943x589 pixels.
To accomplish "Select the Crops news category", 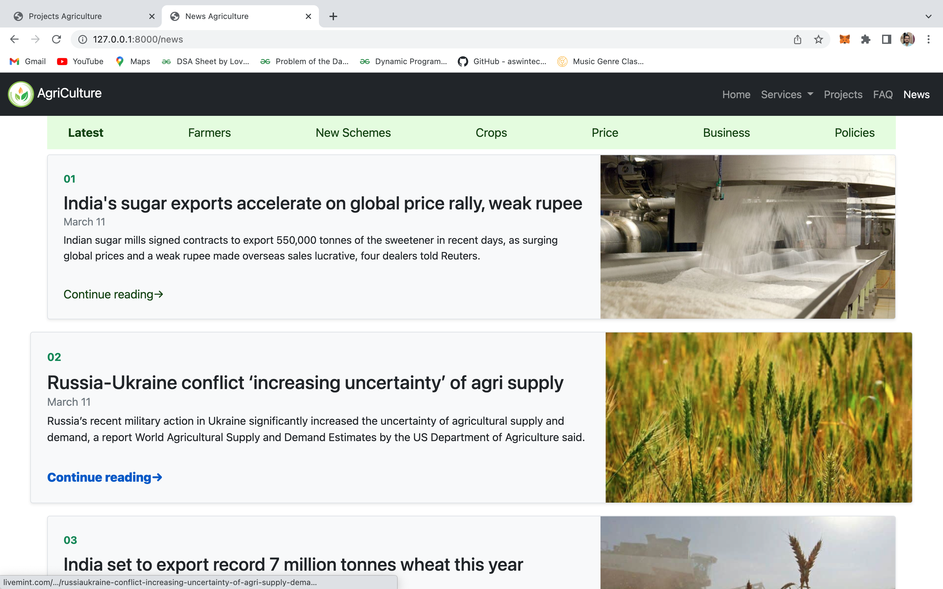I will tap(491, 133).
